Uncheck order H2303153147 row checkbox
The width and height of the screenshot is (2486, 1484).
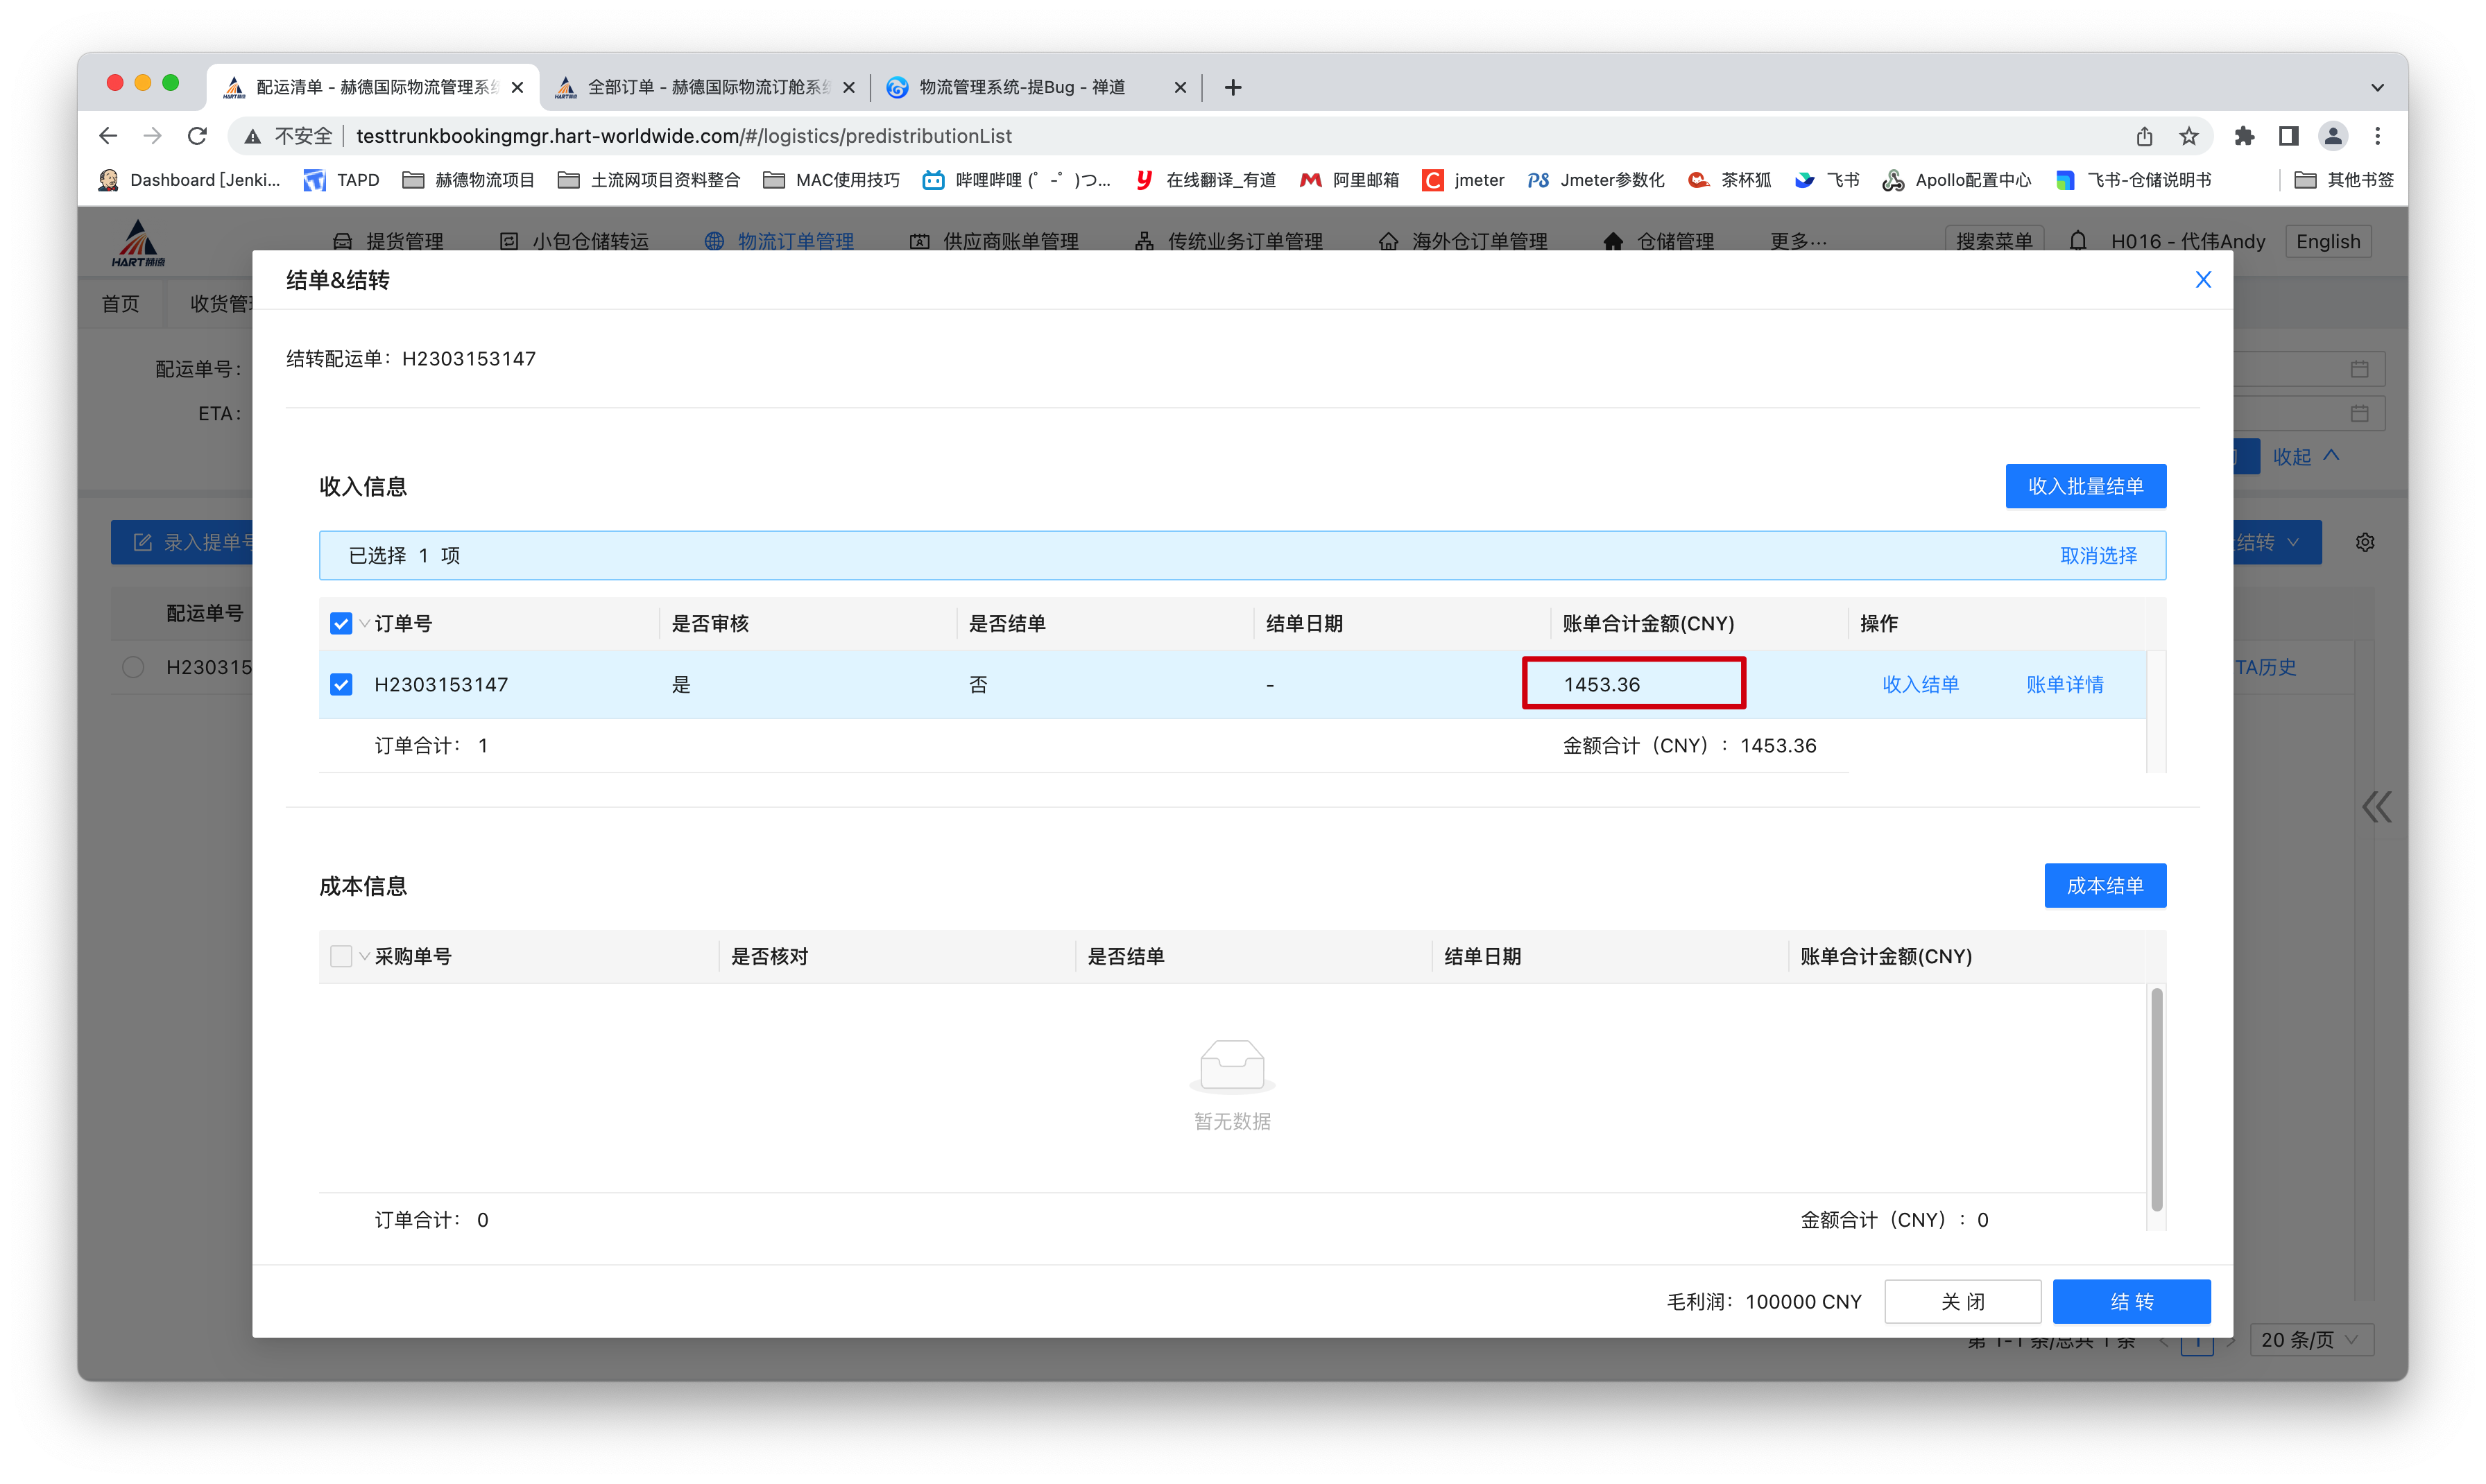pos(341,685)
